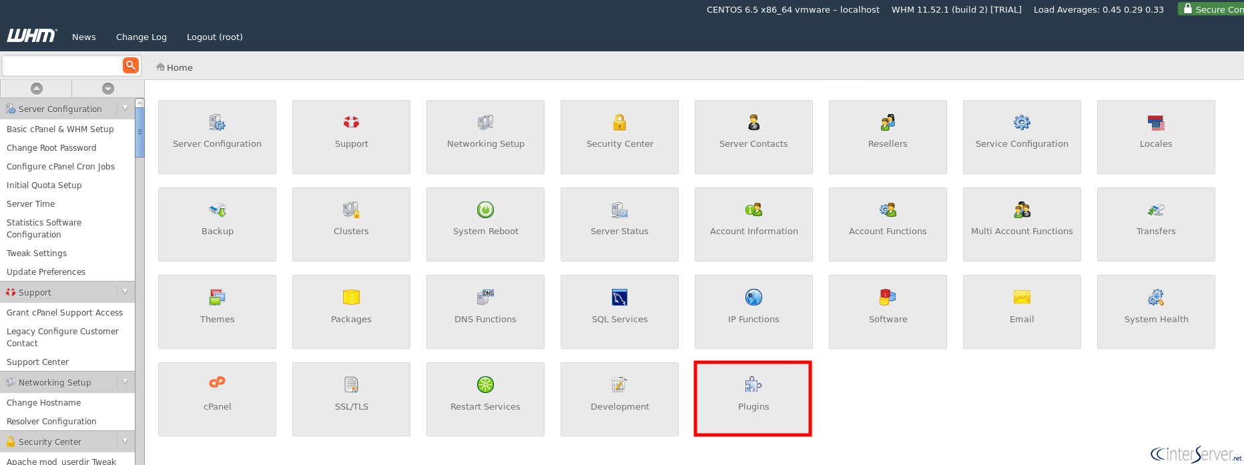Open Legacy Configure Customer Contact
Screen dimensions: 1244x465
[x=63, y=337]
